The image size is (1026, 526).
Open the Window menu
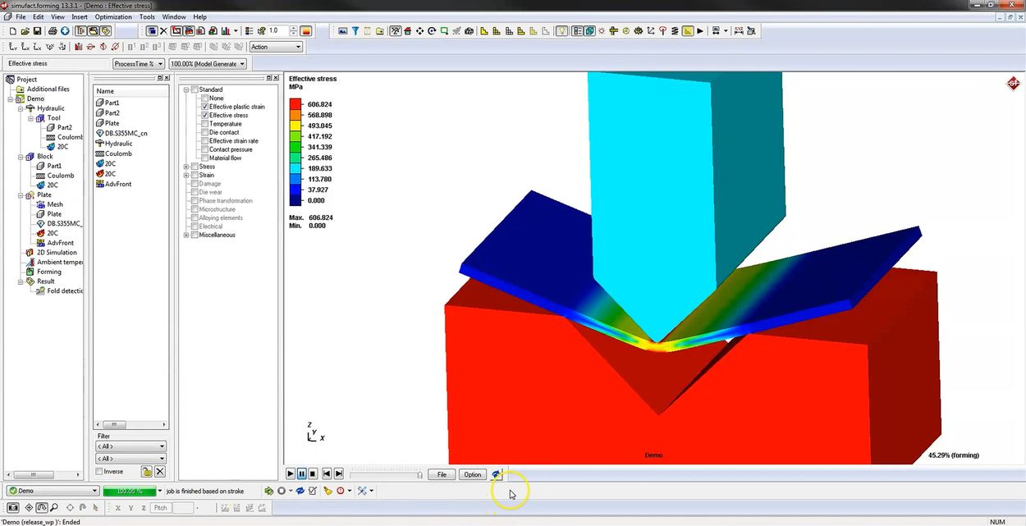(x=174, y=16)
